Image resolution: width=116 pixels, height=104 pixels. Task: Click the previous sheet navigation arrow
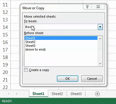point(9,94)
